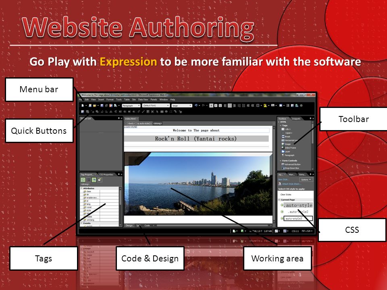387x290 pixels.
Task: Open the font size dropdown showing large
Action: (182, 106)
